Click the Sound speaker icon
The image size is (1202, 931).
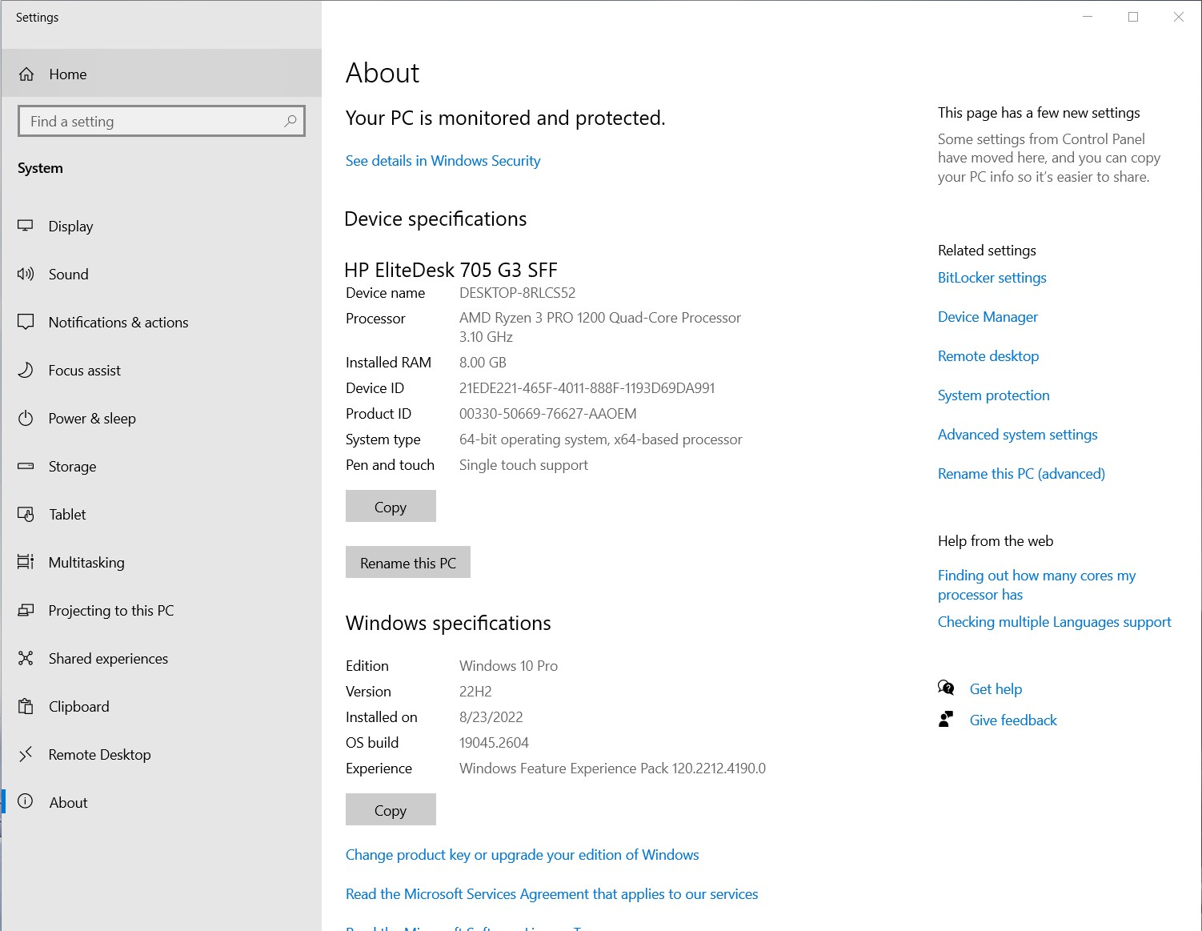[x=26, y=274]
